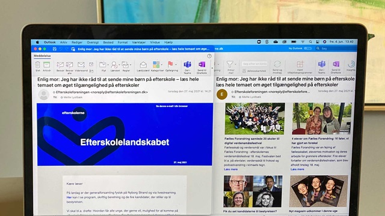
Task: Expand the Filtrer mail dropdown arrow
Action: coord(235,65)
